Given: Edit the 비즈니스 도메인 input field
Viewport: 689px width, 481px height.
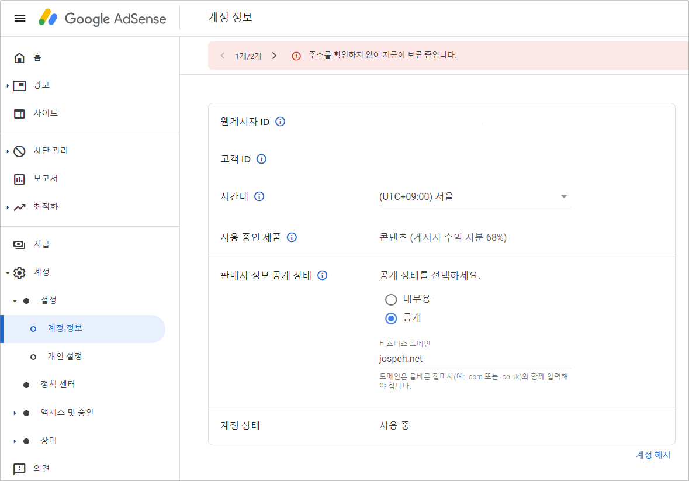Looking at the screenshot, I should 475,359.
